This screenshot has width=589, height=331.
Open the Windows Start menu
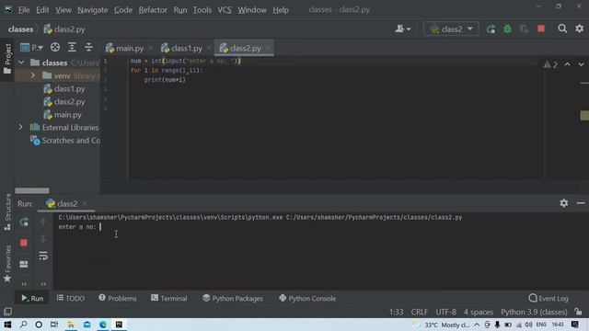(x=7, y=325)
